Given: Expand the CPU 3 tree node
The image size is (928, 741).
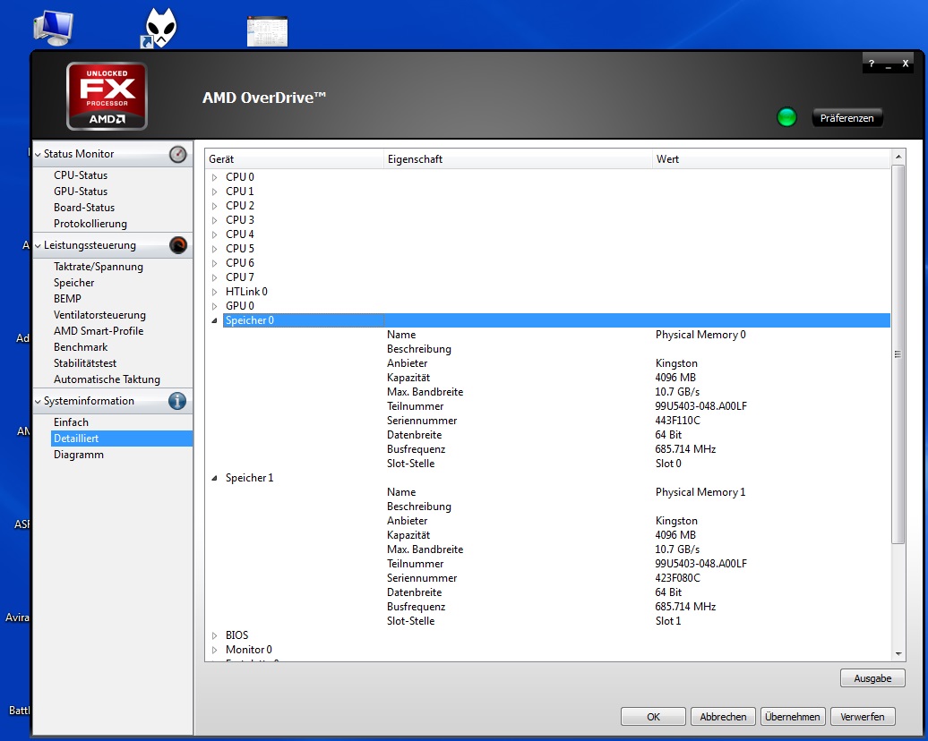Looking at the screenshot, I should coord(214,220).
